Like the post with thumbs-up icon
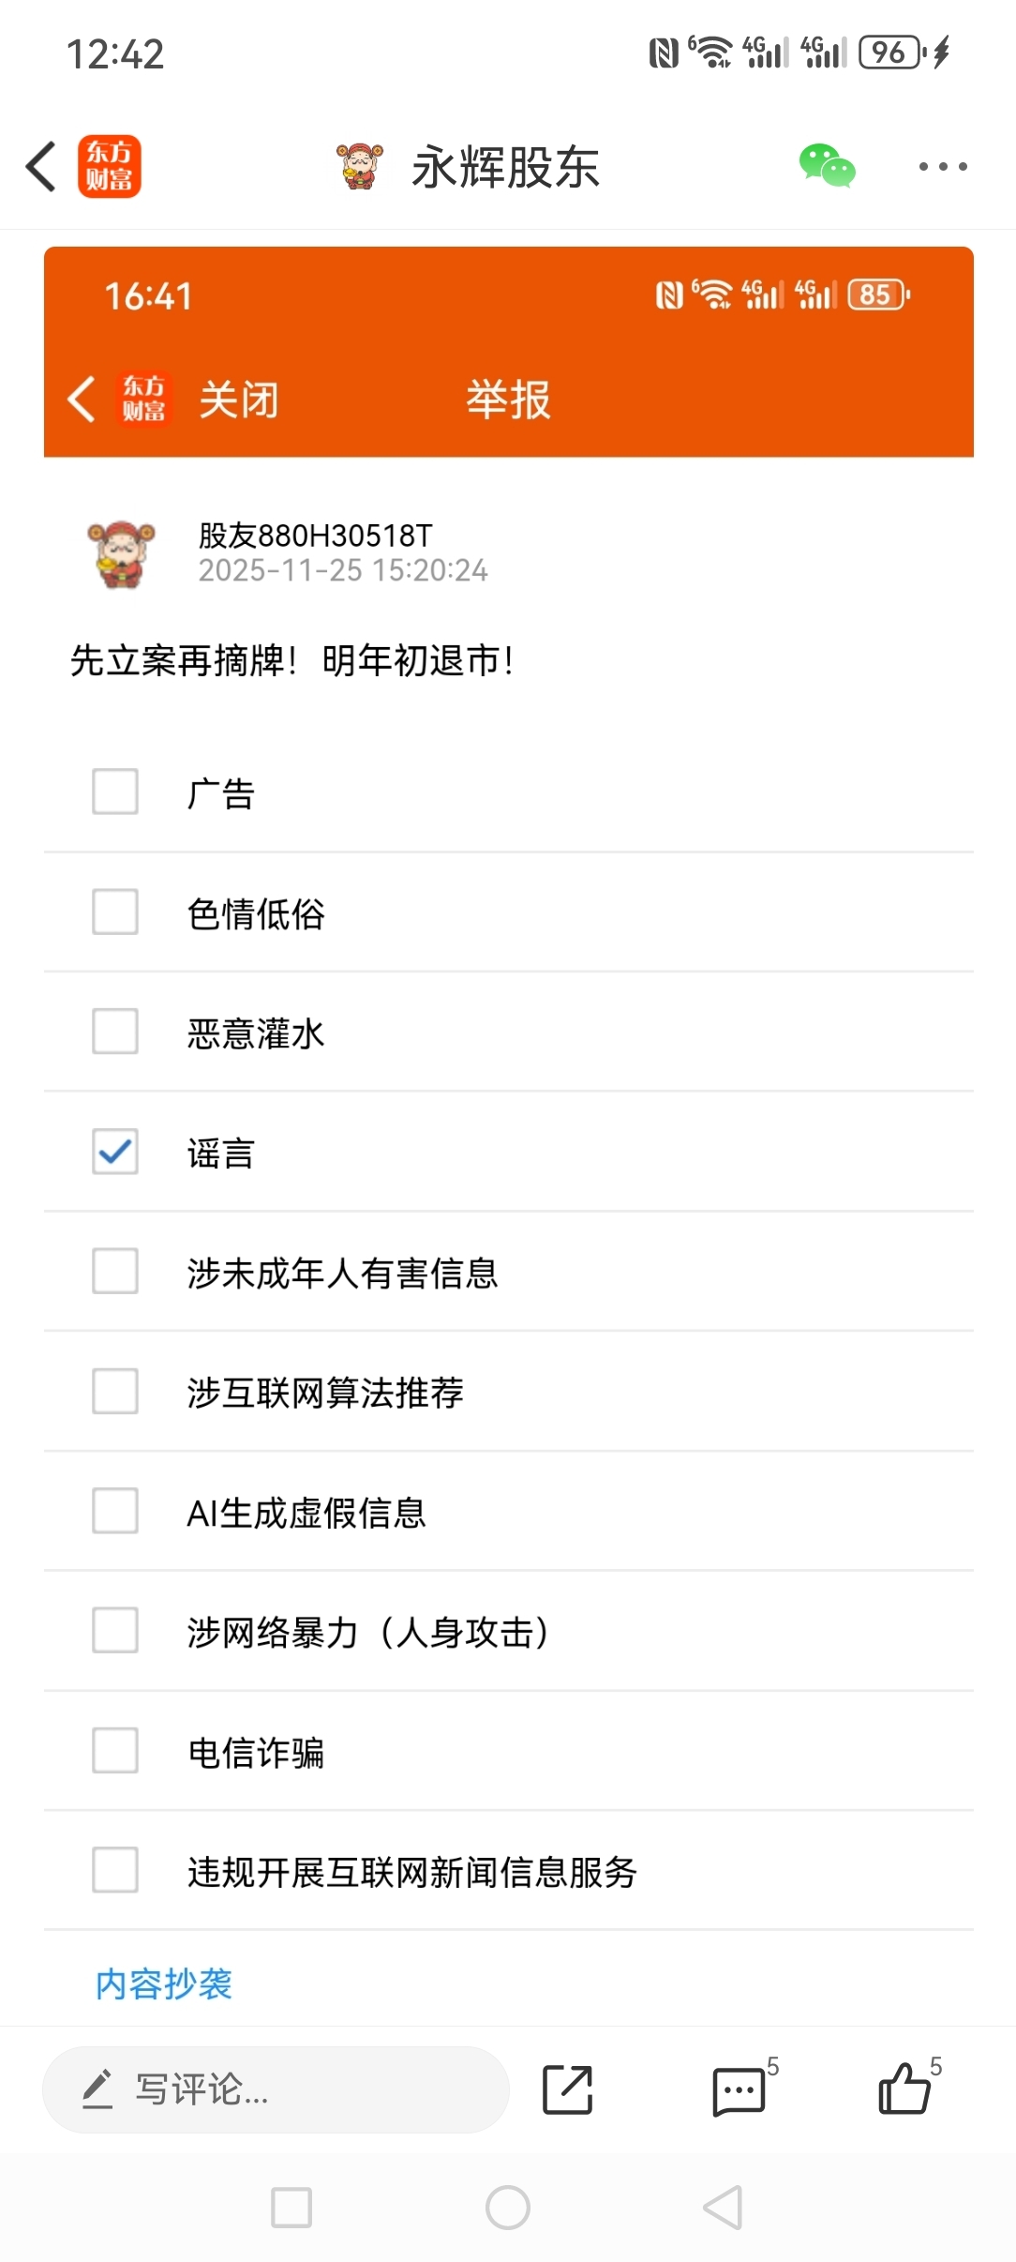Viewport: 1016px width, 2262px height. 904,2089
